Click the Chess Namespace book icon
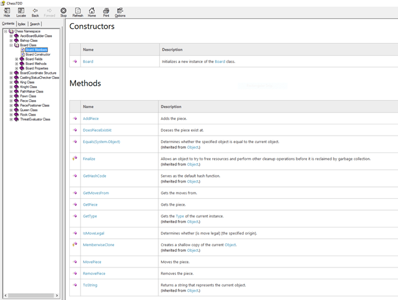This screenshot has height=300, width=398. click(x=11, y=31)
